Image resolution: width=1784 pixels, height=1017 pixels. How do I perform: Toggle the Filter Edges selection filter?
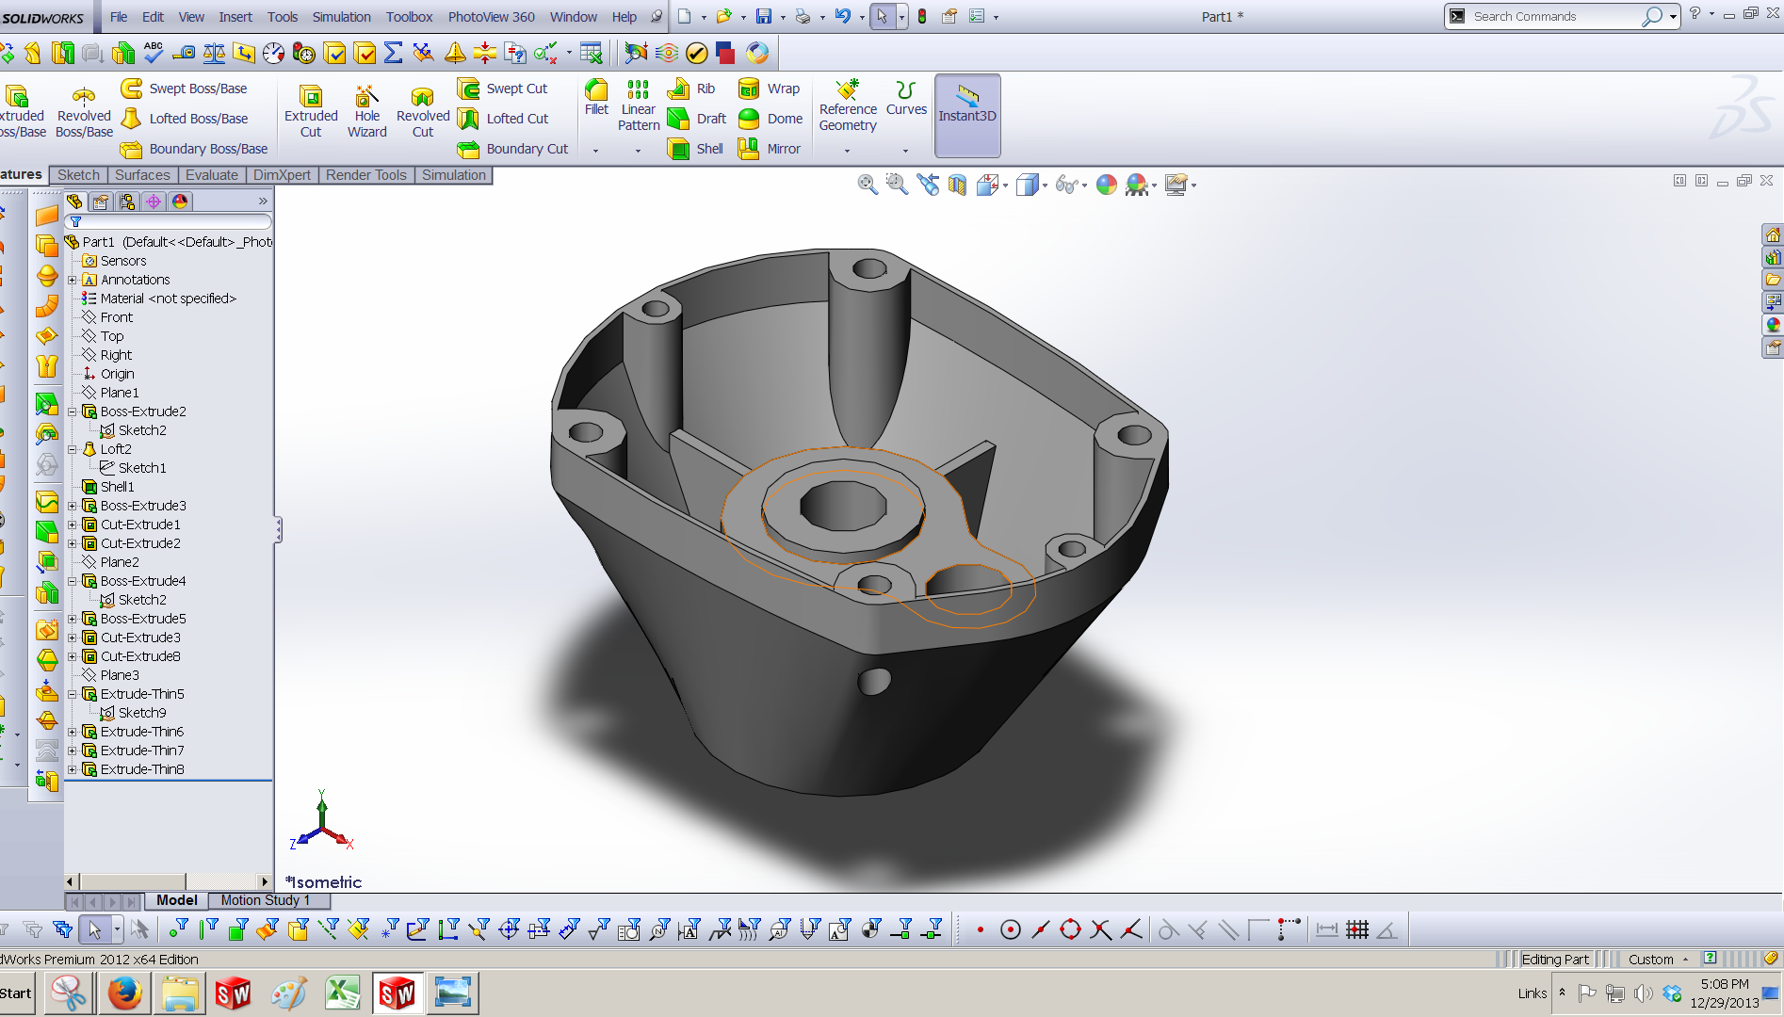click(x=207, y=930)
